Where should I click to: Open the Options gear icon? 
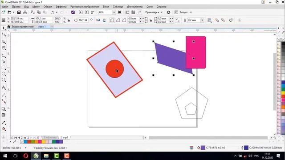(x=168, y=12)
